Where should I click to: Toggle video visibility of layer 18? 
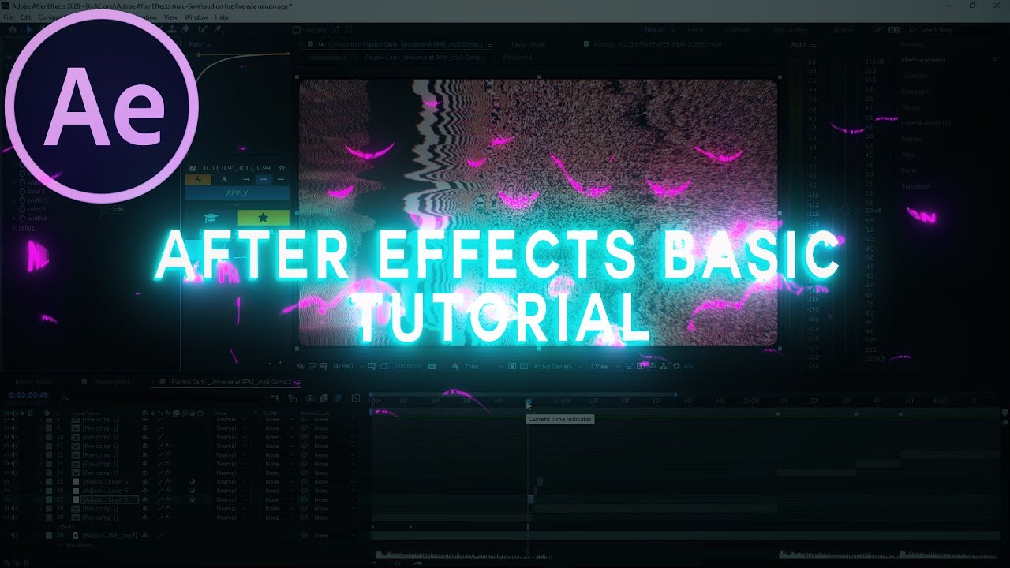click(7, 509)
